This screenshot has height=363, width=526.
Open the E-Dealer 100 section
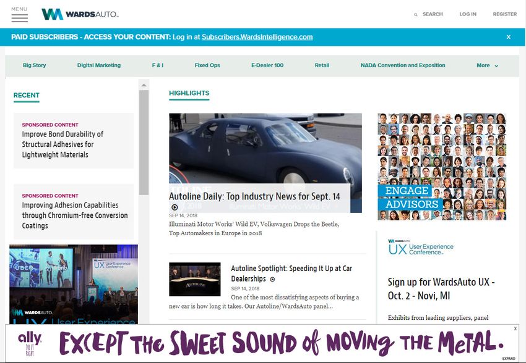tap(267, 65)
